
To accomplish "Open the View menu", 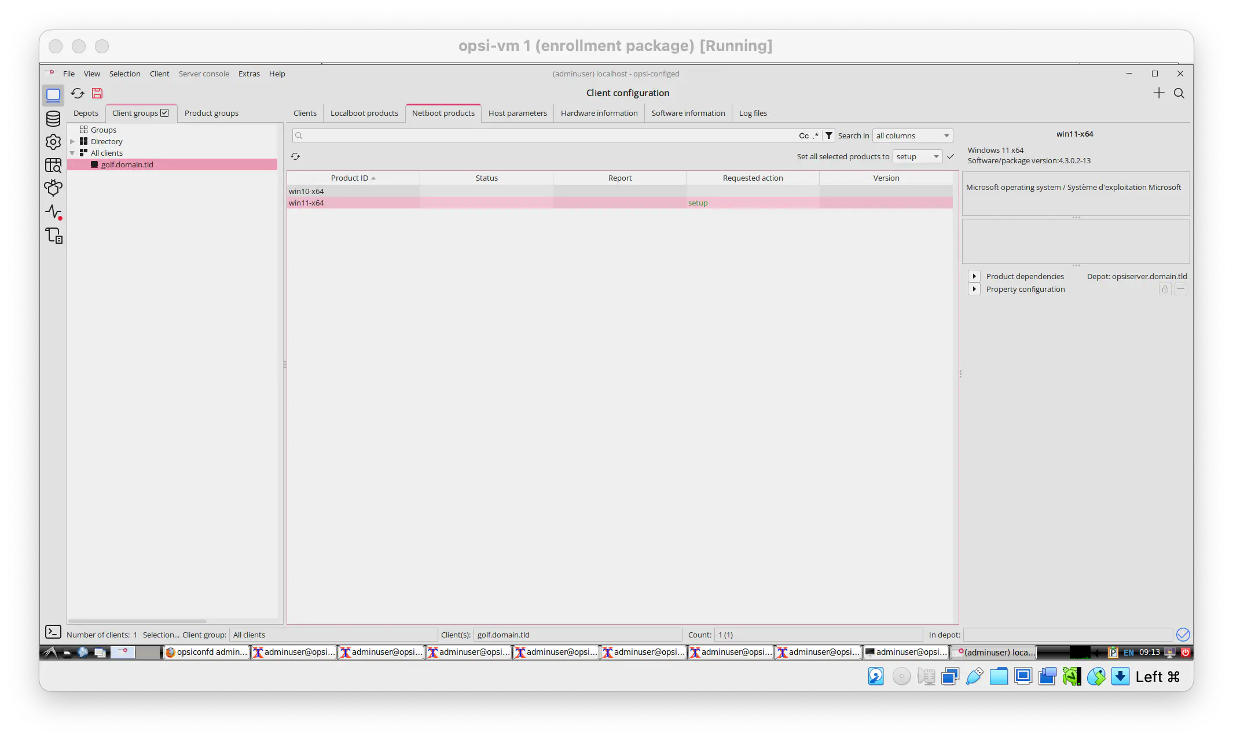I will click(x=91, y=74).
